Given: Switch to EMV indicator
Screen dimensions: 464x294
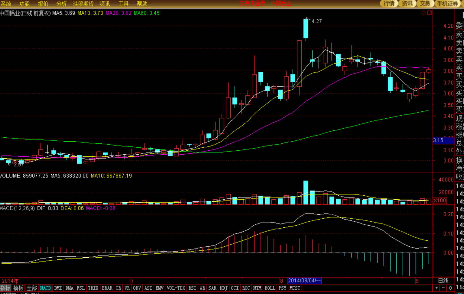Looking at the screenshot, I should pos(159,288).
